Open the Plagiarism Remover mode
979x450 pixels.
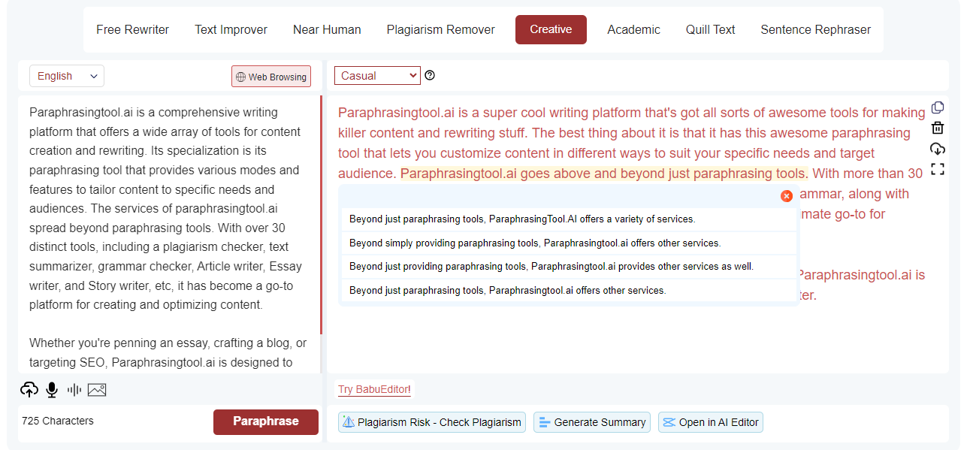coord(441,30)
